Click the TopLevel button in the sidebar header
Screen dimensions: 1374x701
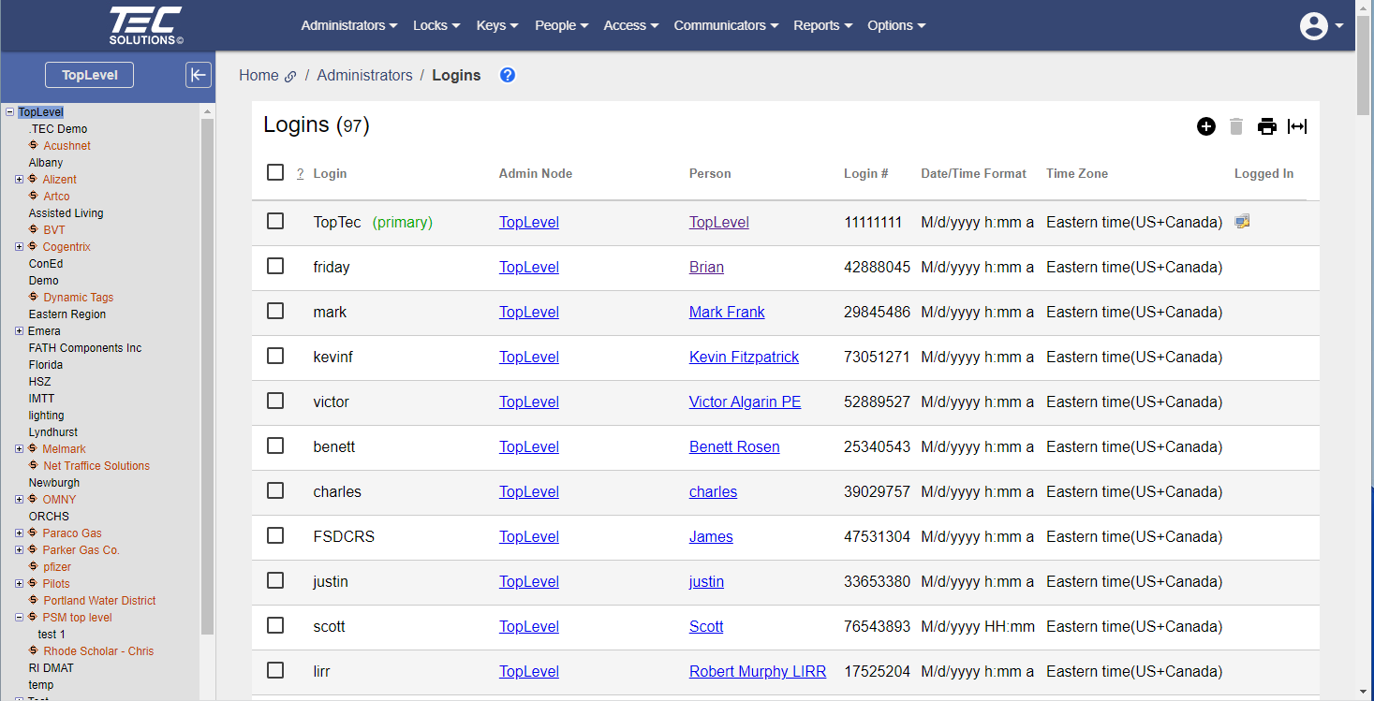89,75
